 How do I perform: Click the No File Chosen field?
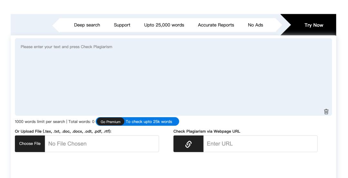(101, 144)
